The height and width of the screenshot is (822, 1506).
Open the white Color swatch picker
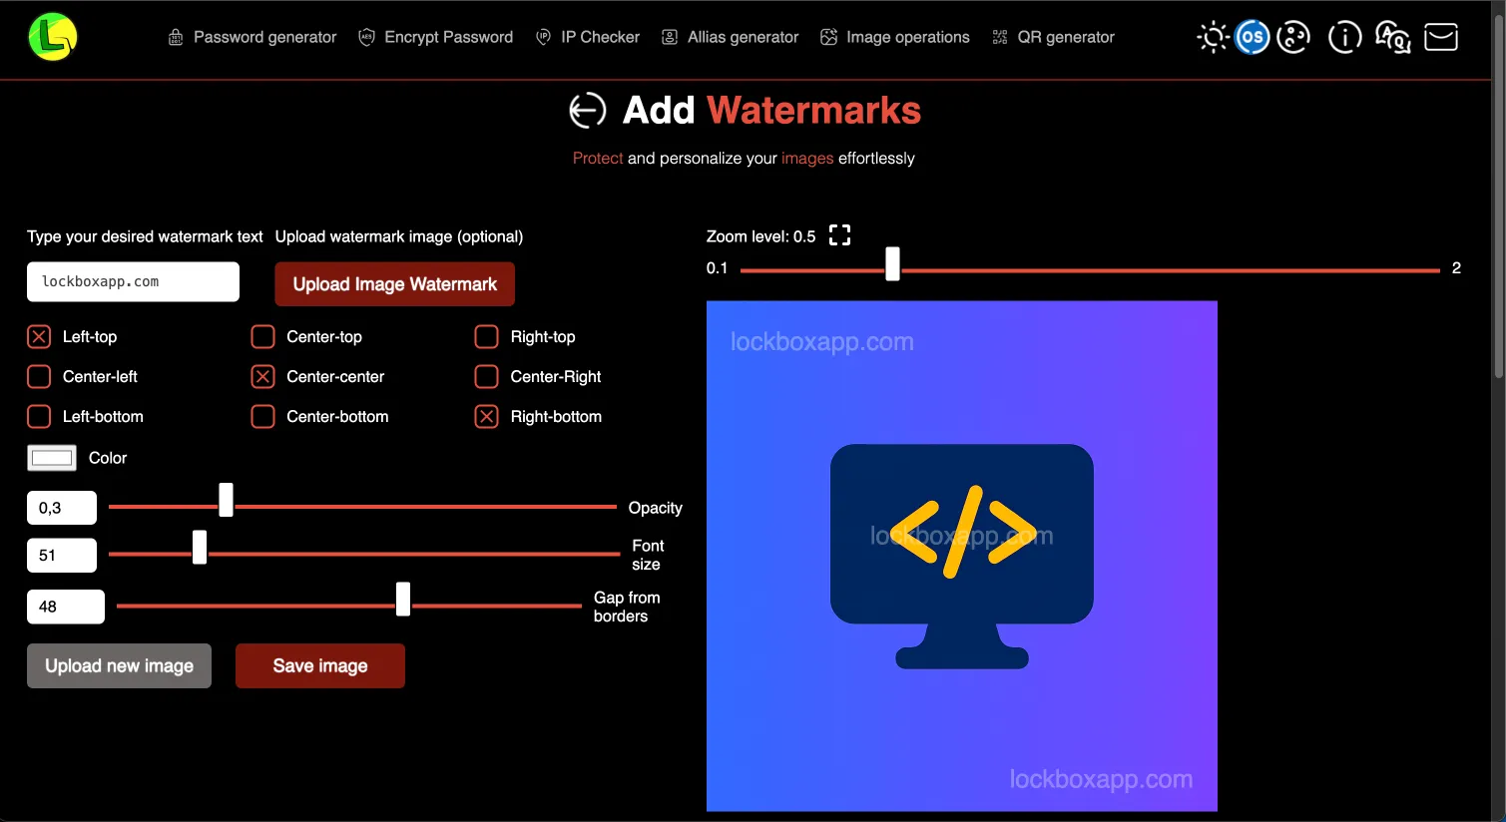click(x=52, y=458)
